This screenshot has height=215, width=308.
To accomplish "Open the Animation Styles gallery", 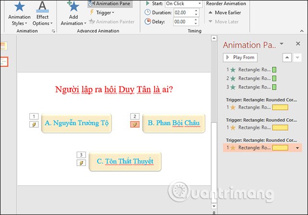I will [19, 13].
